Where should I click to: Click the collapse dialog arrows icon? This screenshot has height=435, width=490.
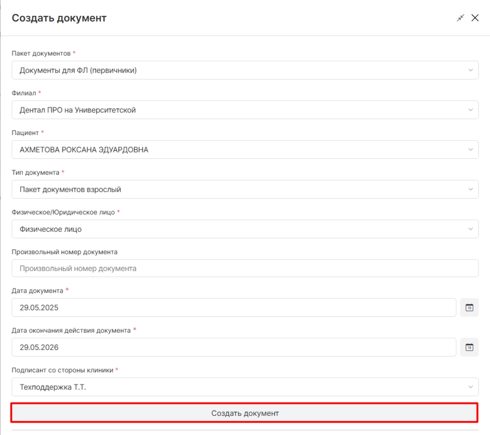coord(460,18)
